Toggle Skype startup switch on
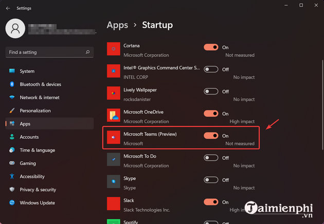 click(211, 180)
